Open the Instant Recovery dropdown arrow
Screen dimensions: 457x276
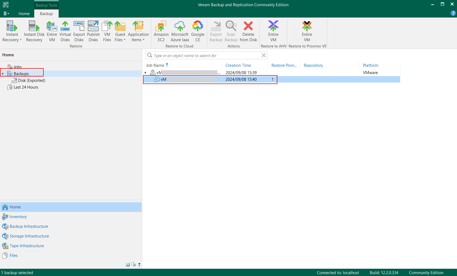(x=21, y=40)
